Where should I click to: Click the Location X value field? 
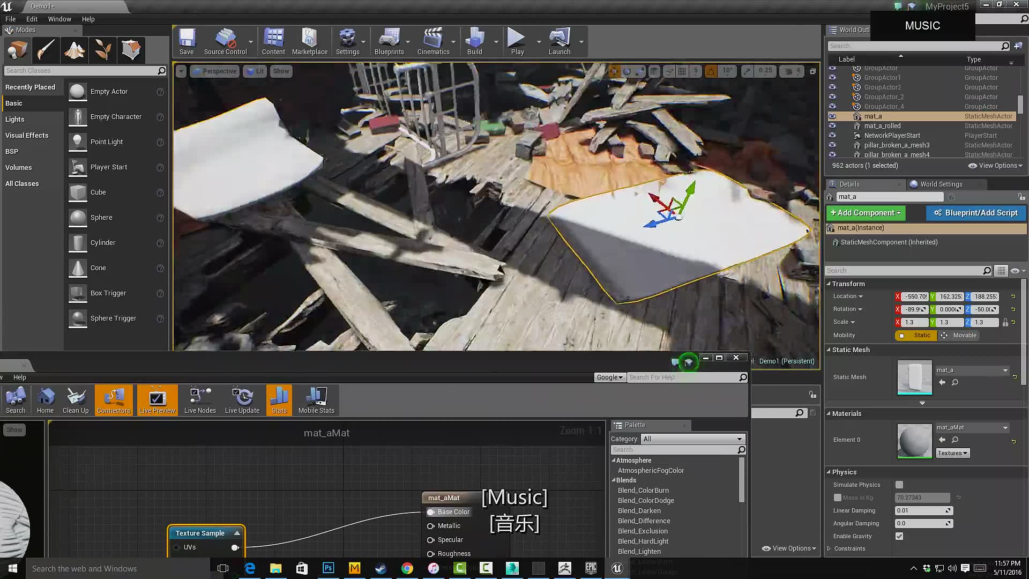(x=915, y=296)
